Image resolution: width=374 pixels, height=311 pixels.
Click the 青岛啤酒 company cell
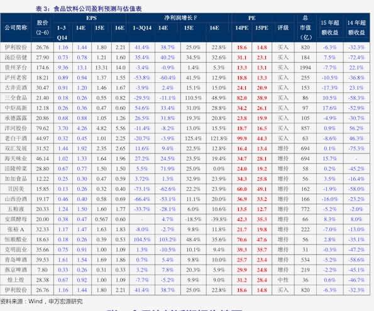pyautogui.click(x=16, y=259)
